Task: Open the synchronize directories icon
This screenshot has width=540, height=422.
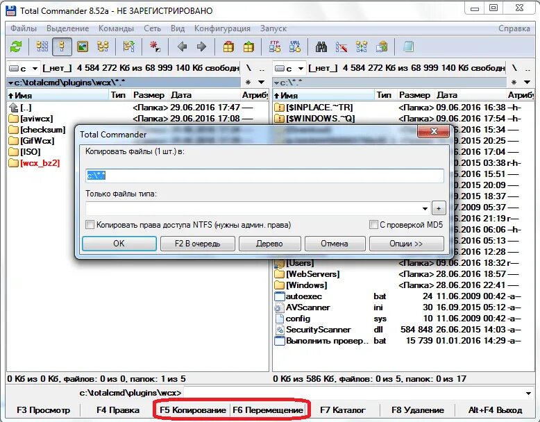Action: (362, 47)
